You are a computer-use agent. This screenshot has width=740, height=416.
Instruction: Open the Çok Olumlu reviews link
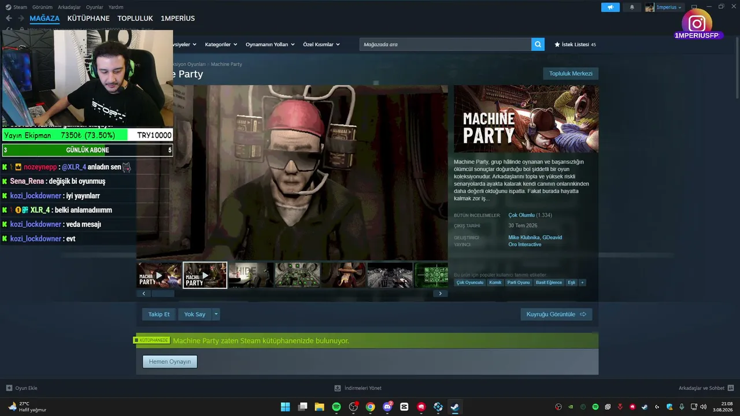(521, 215)
